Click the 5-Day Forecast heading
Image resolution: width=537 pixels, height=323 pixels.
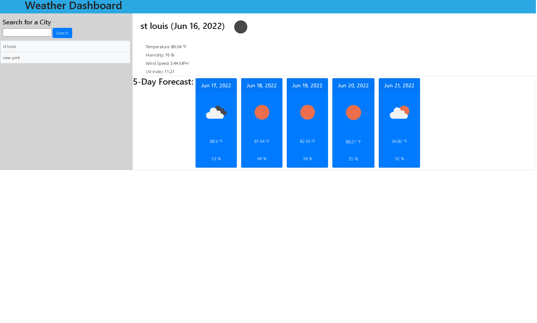point(163,82)
